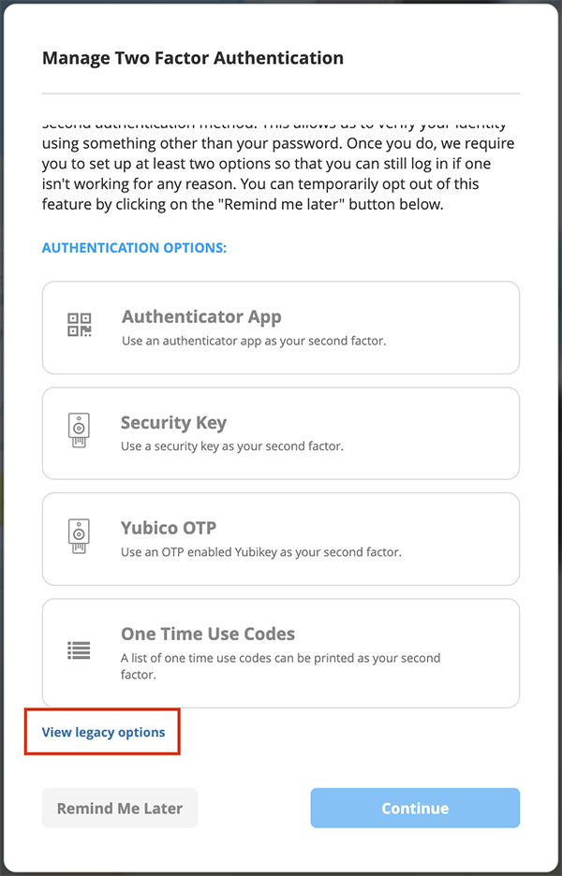562x876 pixels.
Task: Expand View legacy options
Action: 104,732
